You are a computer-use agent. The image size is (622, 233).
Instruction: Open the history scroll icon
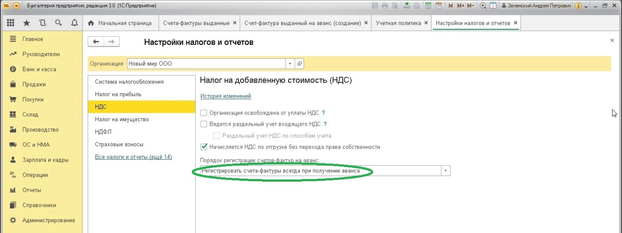tap(42, 23)
